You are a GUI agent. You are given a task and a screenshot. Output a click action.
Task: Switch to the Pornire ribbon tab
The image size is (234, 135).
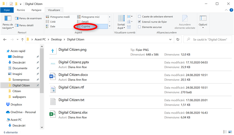coord(21,10)
